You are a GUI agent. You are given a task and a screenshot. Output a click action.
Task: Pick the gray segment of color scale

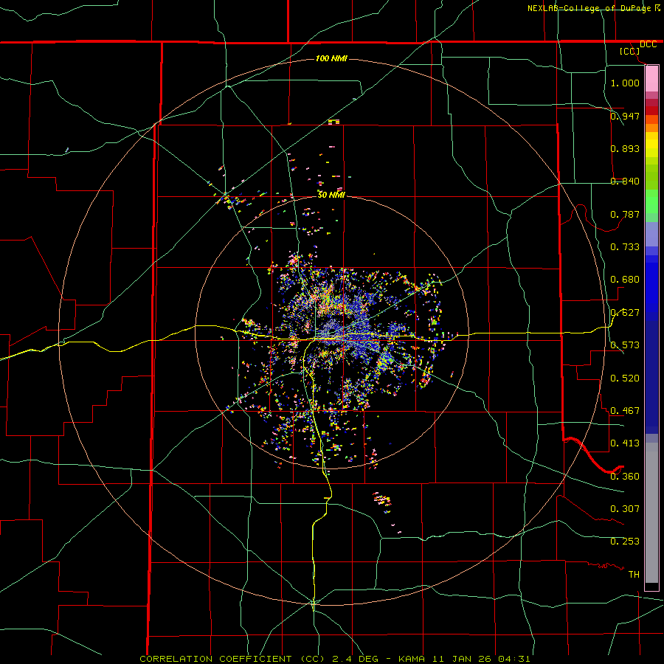point(651,513)
